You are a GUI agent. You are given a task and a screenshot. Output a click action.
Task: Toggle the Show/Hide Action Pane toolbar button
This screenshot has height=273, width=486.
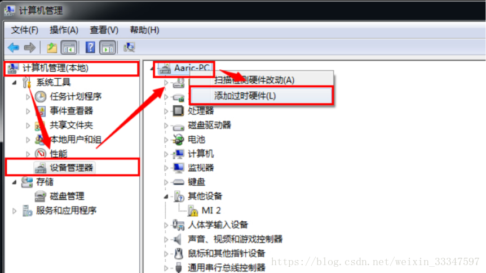(108, 48)
